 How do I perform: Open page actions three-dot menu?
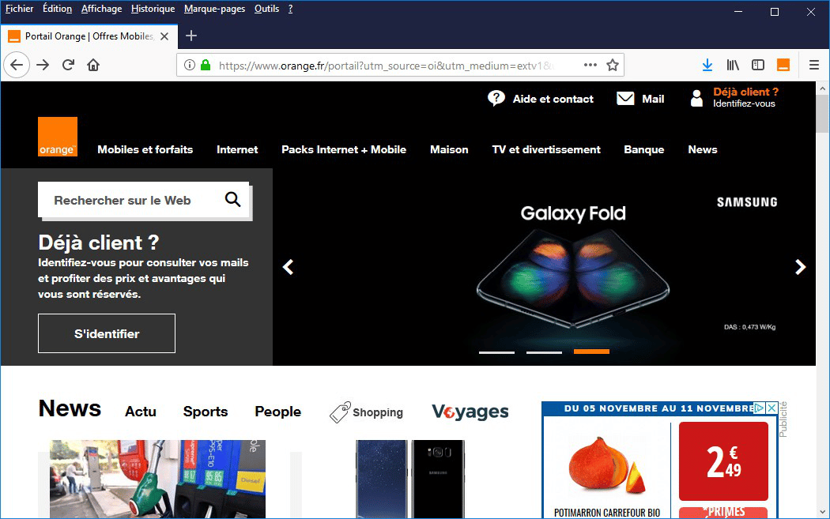pos(590,65)
